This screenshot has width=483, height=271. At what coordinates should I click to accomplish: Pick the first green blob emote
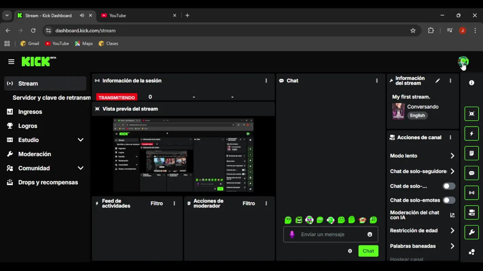point(288,220)
